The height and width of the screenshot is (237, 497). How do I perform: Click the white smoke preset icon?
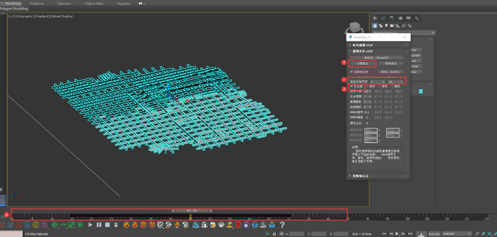tap(160, 225)
